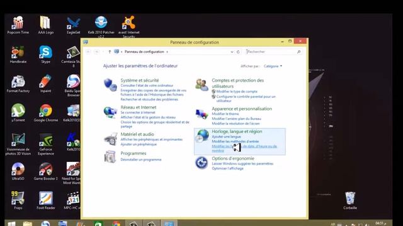Open the Windows Start button
Viewport: 403px width, 226px height.
click(11, 223)
